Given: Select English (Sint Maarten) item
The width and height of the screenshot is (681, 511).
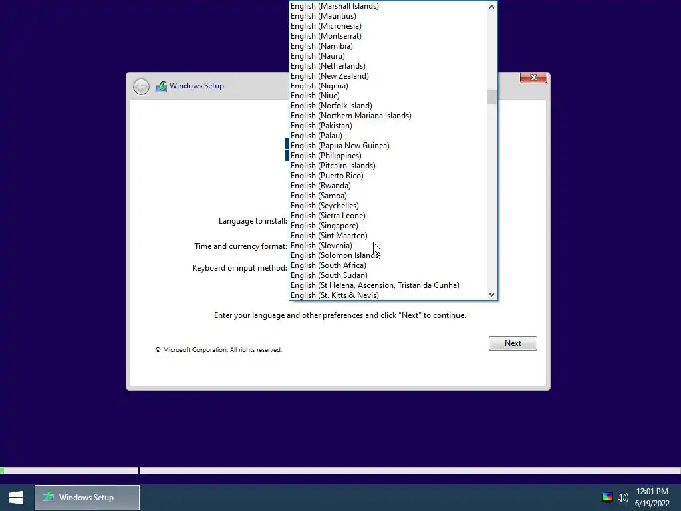Looking at the screenshot, I should pos(388,236).
